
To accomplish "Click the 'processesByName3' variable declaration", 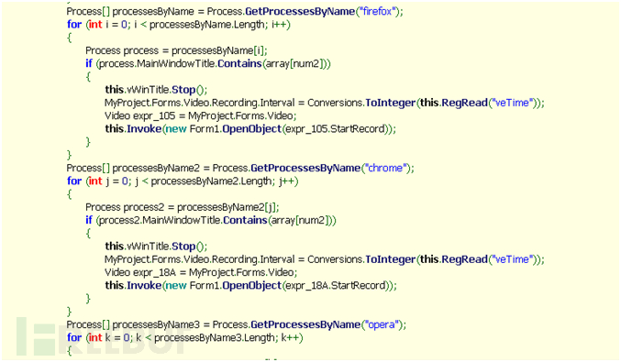I will (156, 324).
